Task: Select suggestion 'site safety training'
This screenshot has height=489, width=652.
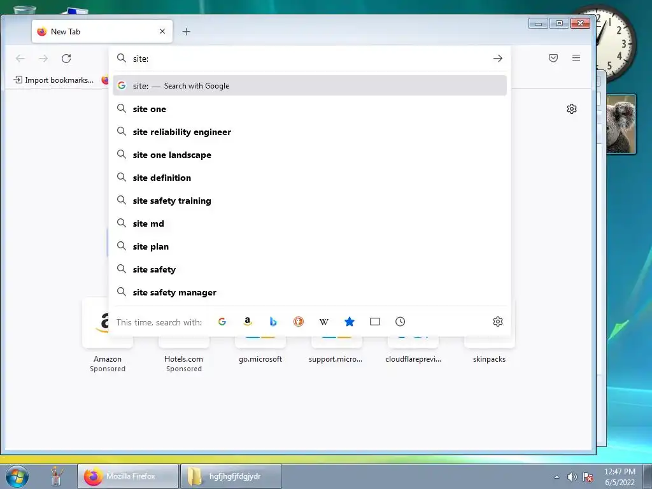Action: (309, 201)
